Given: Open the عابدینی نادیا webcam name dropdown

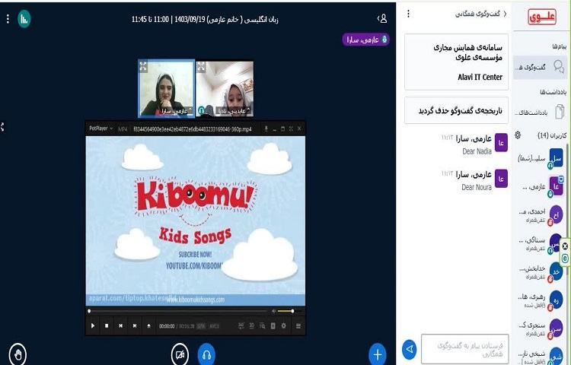Looking at the screenshot, I should tap(234, 111).
